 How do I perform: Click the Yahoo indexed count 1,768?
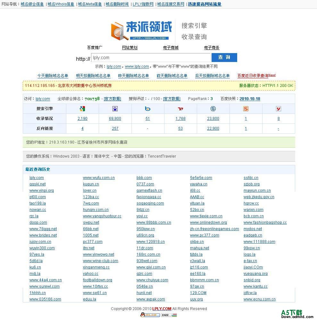point(180,119)
